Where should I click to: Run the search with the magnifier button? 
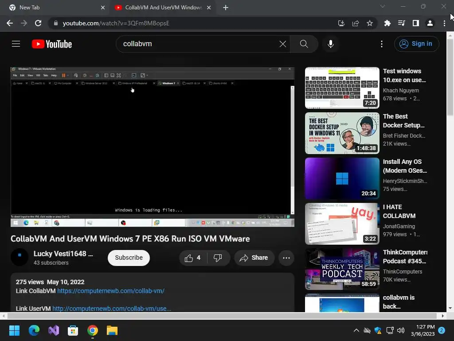(x=304, y=44)
